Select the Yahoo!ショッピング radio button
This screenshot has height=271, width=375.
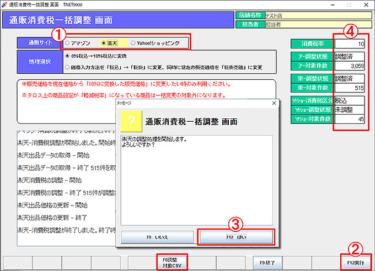133,43
